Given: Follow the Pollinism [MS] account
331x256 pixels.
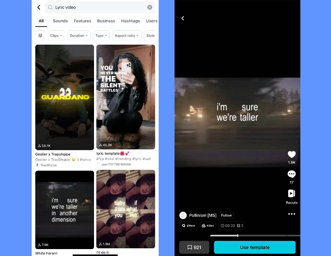Looking at the screenshot, I should point(226,215).
